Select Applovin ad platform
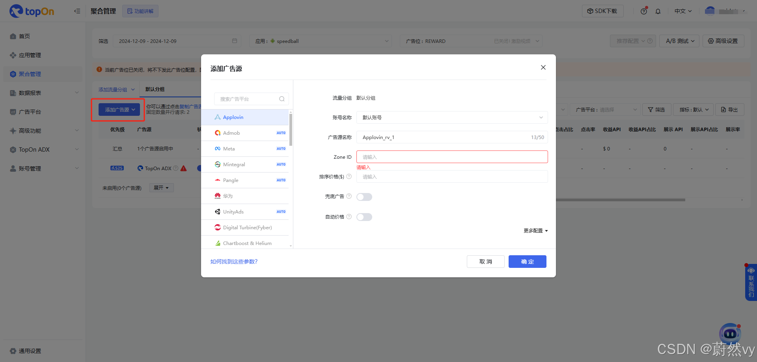757x362 pixels. (245, 117)
